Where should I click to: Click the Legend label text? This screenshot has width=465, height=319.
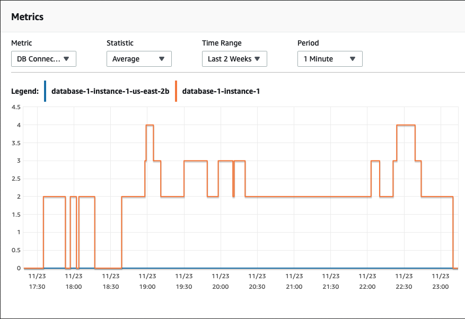pos(25,91)
